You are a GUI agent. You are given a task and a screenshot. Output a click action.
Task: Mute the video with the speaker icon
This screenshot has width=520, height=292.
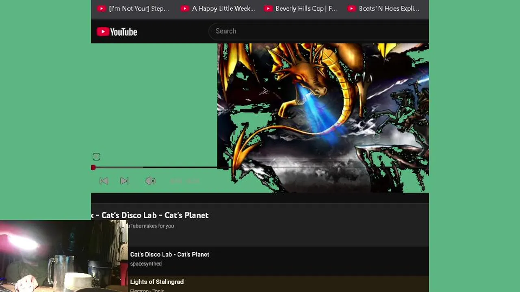pyautogui.click(x=150, y=181)
